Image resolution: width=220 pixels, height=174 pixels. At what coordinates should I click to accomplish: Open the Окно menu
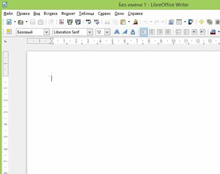click(x=119, y=14)
